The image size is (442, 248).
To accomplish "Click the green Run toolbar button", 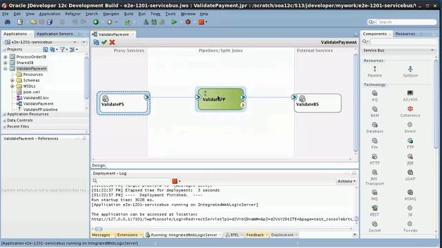I will point(174,22).
